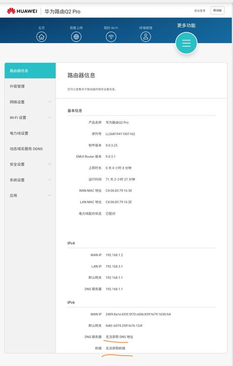Click the WAN MAC value C4:06:83:79:16:30
Viewport: 233px width, 366px height.
coord(119,191)
